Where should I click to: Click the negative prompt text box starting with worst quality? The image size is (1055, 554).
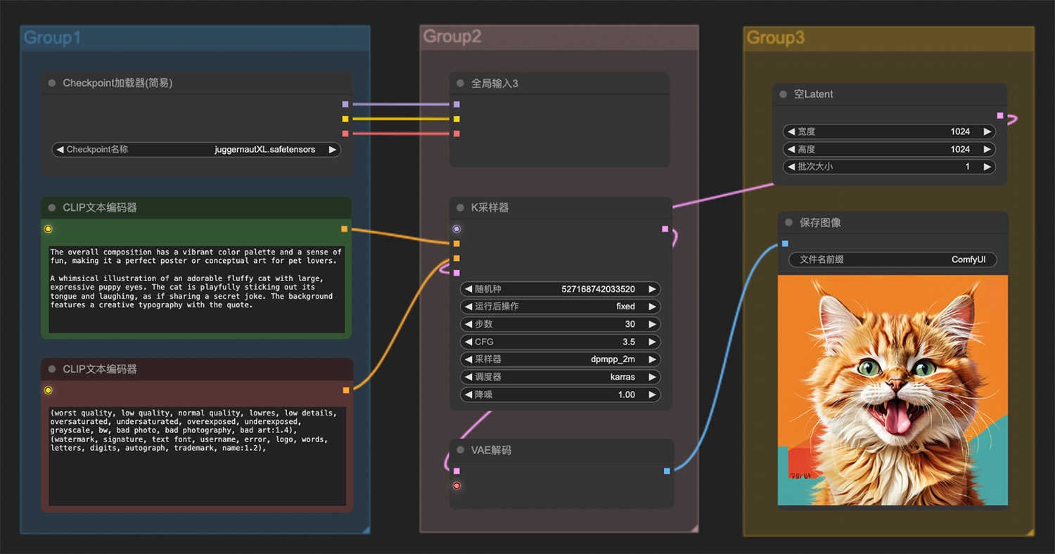coord(197,456)
